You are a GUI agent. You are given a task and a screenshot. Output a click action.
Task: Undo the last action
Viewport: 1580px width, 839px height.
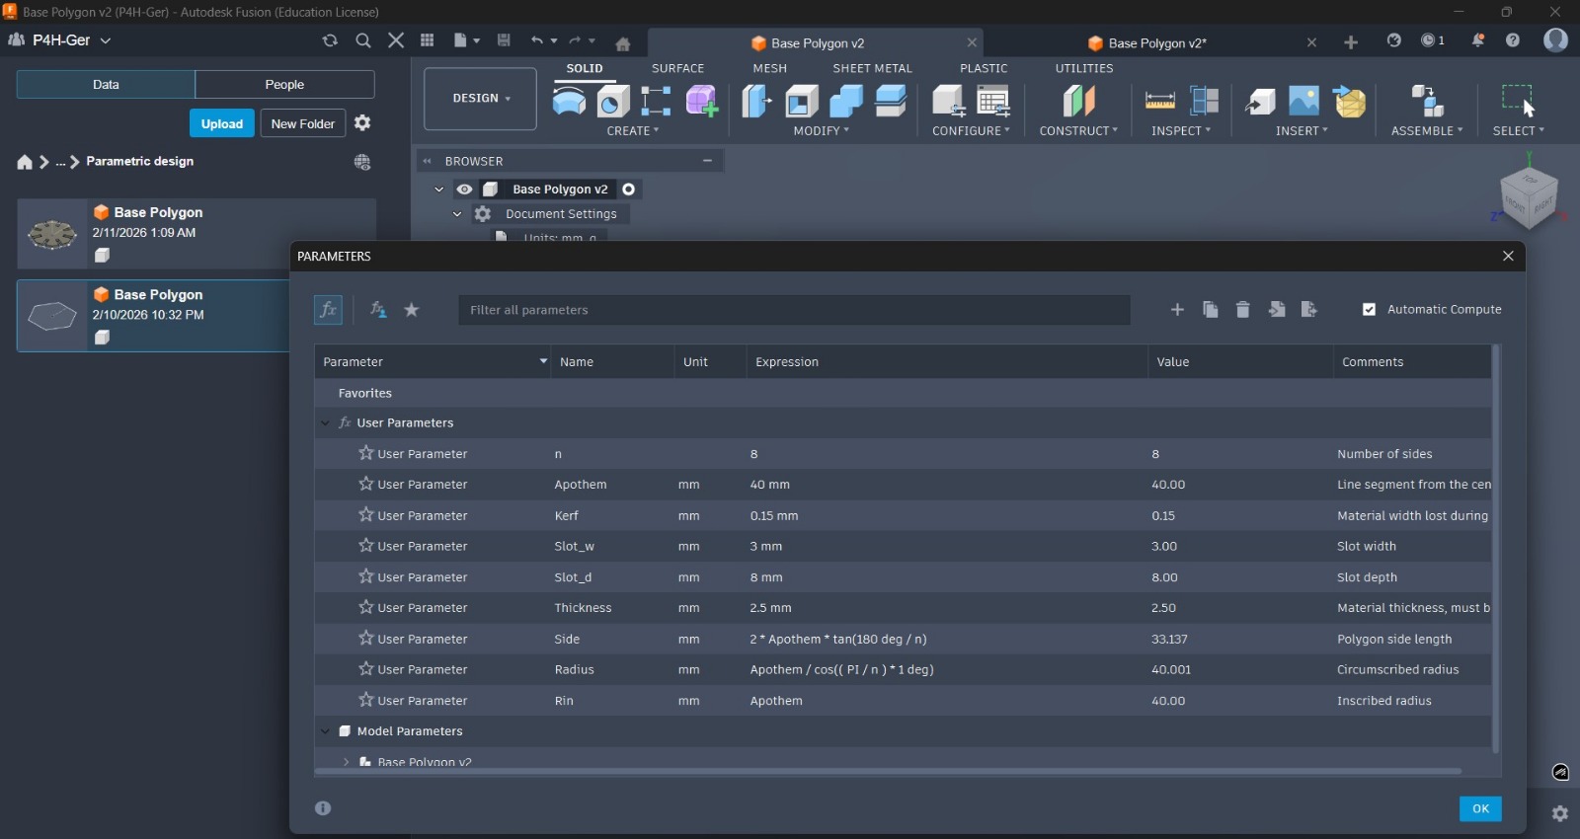click(x=537, y=40)
